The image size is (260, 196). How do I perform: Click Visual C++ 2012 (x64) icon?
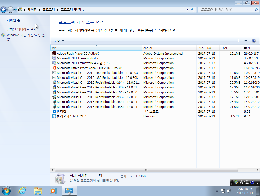click(54, 83)
